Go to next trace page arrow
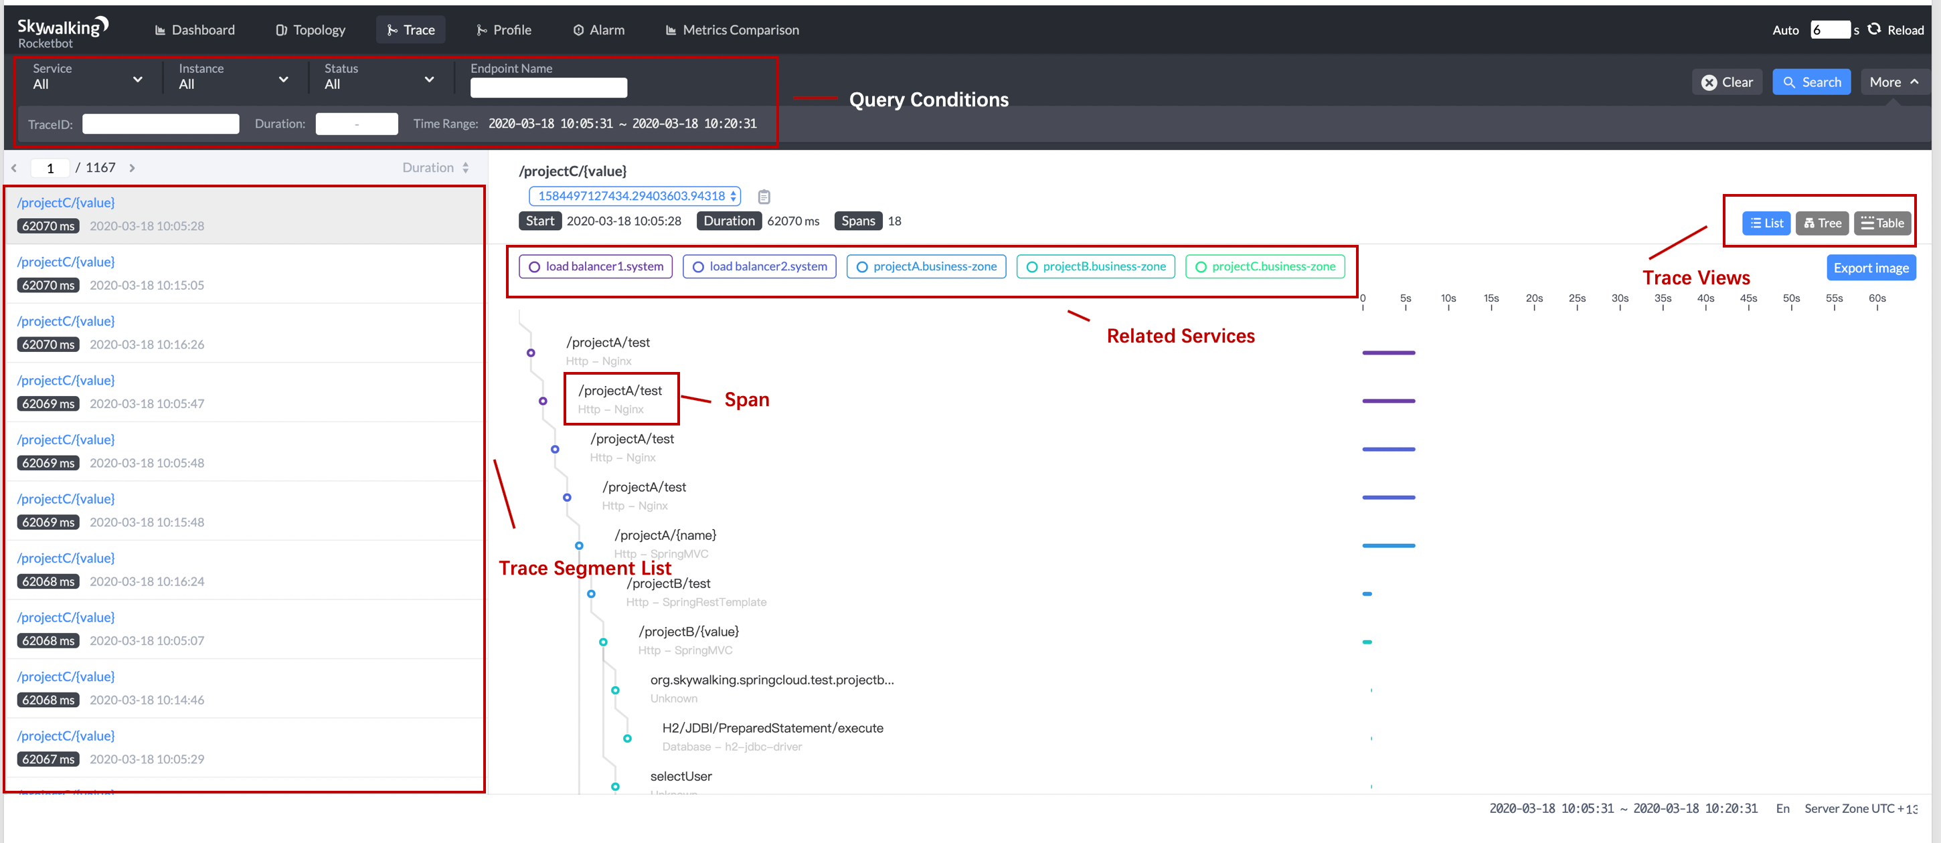Image resolution: width=1941 pixels, height=843 pixels. 132,168
